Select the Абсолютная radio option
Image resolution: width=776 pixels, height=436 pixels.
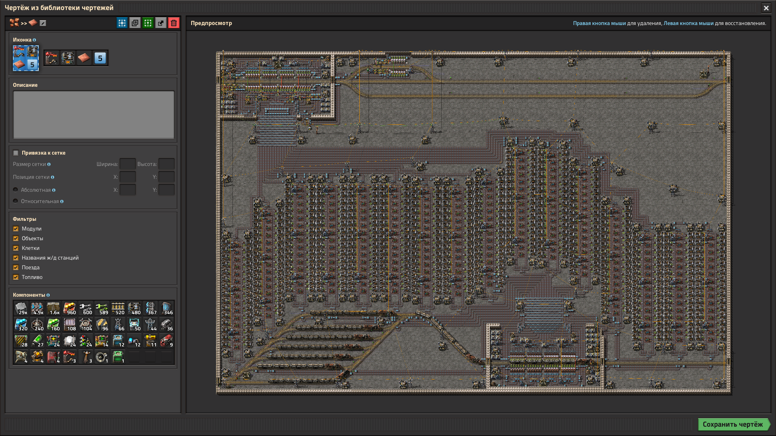15,190
